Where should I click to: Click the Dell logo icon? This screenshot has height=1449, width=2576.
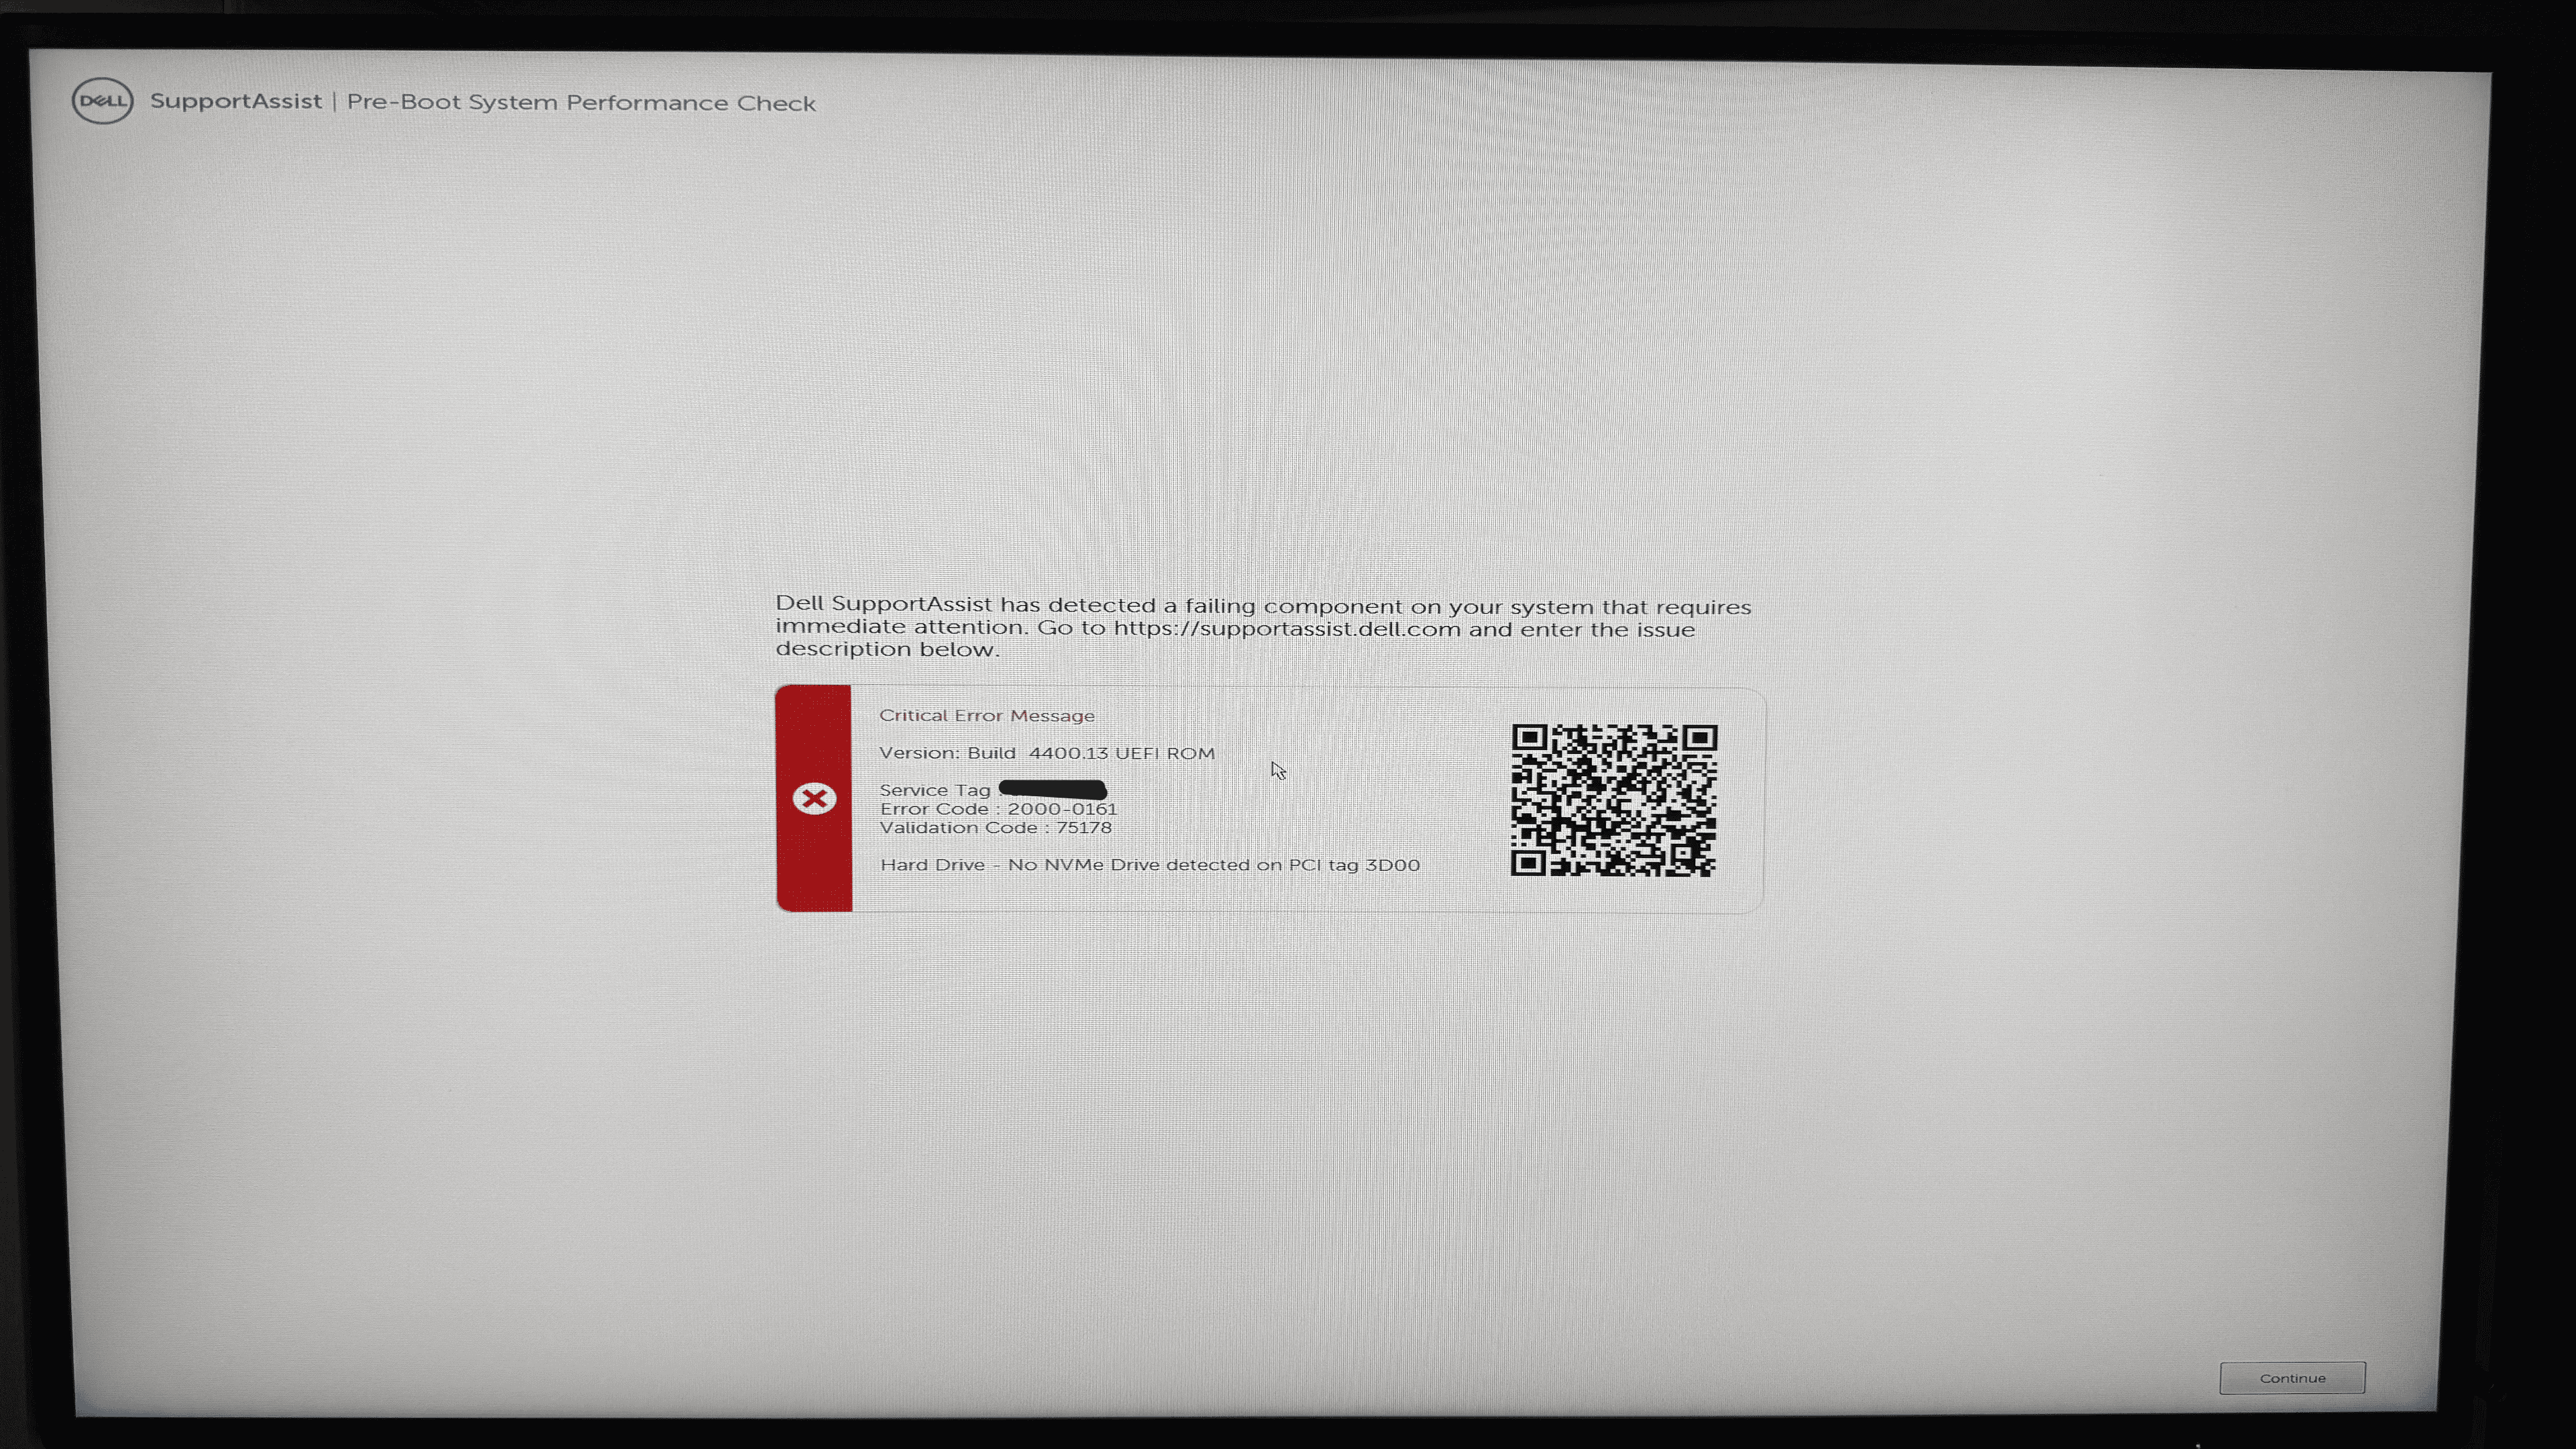click(102, 101)
